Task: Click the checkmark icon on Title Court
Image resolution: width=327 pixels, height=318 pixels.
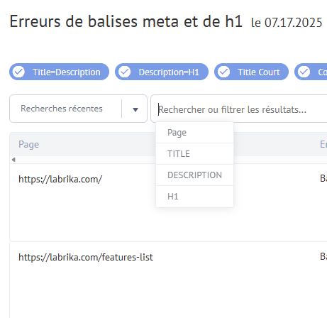Action: pos(223,72)
